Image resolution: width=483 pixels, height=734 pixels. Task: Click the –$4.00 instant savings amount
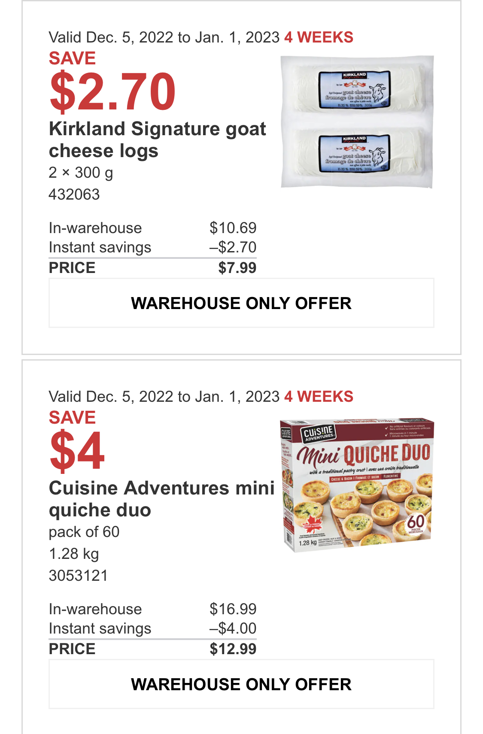233,628
